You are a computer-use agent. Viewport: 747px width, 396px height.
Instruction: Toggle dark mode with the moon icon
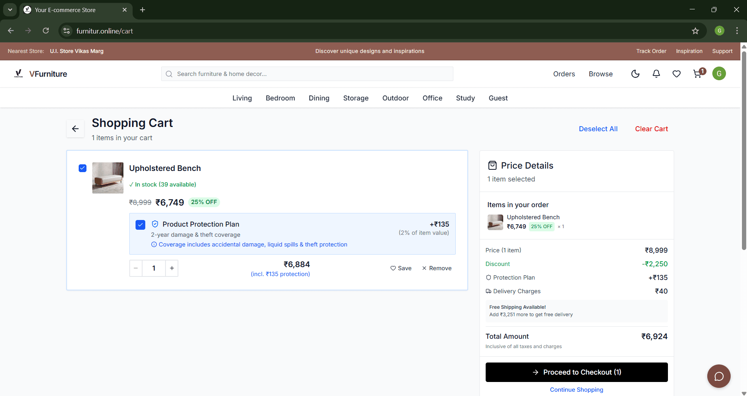point(635,74)
